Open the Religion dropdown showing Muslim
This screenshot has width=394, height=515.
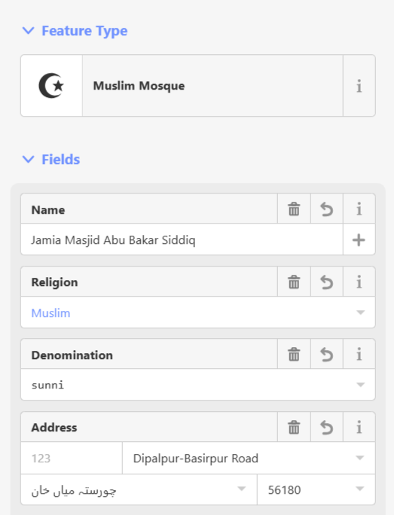tap(198, 312)
